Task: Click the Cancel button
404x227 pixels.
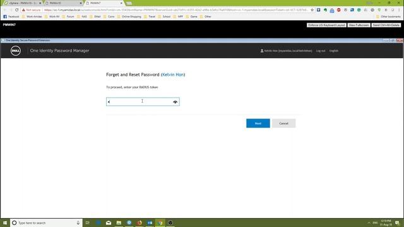Action: [x=283, y=124]
